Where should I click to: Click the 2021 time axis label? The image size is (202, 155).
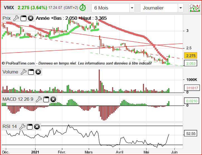click(35, 152)
